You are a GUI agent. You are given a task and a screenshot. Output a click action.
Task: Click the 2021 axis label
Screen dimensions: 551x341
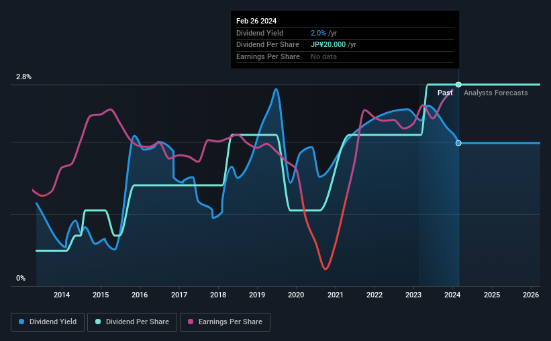coord(336,295)
